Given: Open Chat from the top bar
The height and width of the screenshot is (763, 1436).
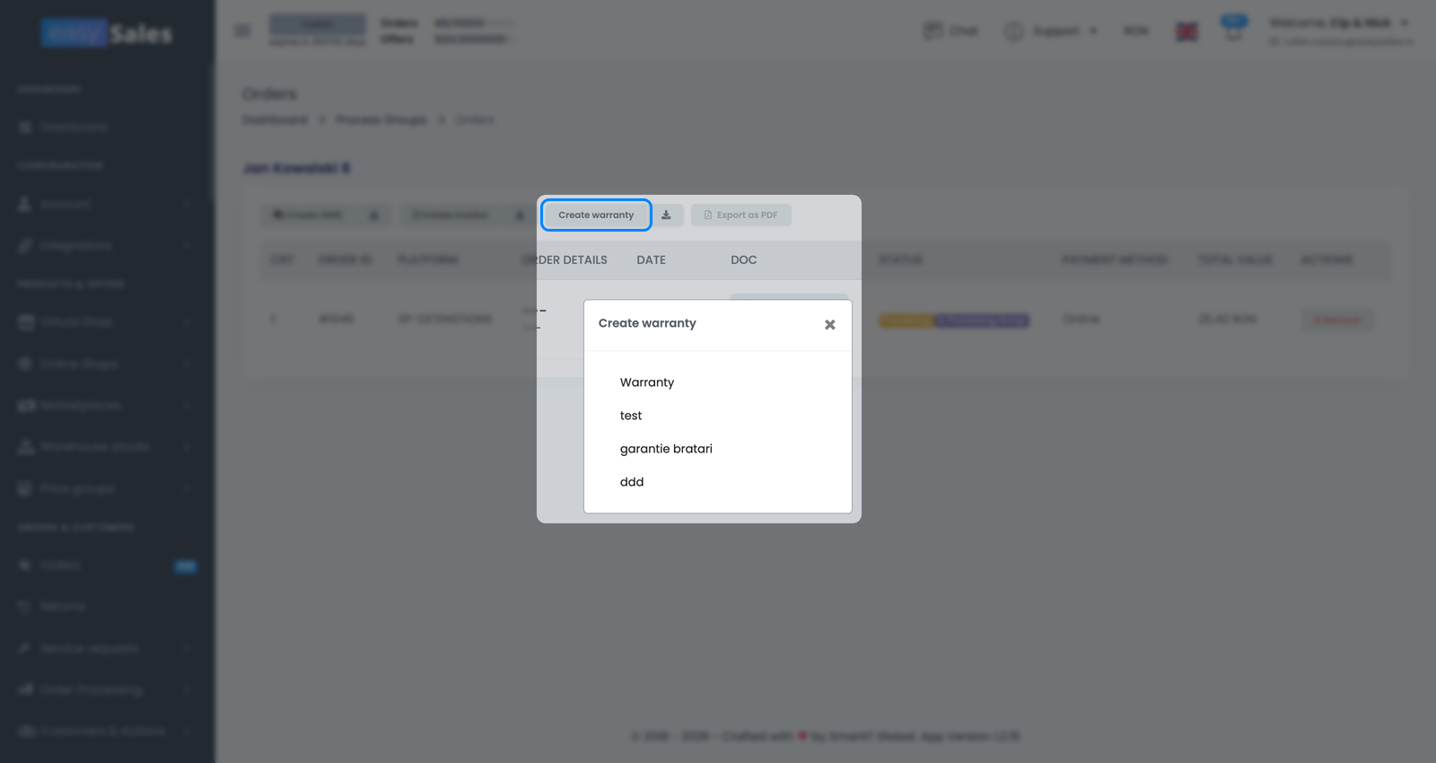Looking at the screenshot, I should coord(950,31).
